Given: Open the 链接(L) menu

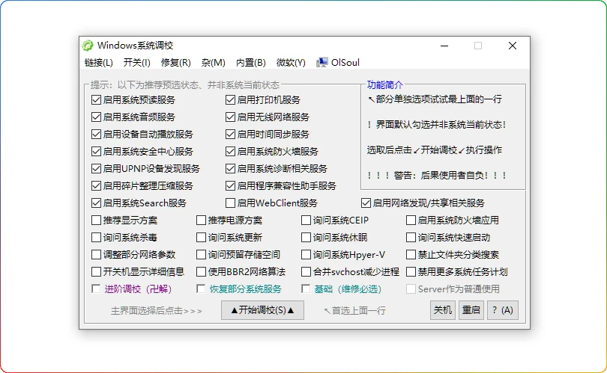Looking at the screenshot, I should (x=99, y=63).
